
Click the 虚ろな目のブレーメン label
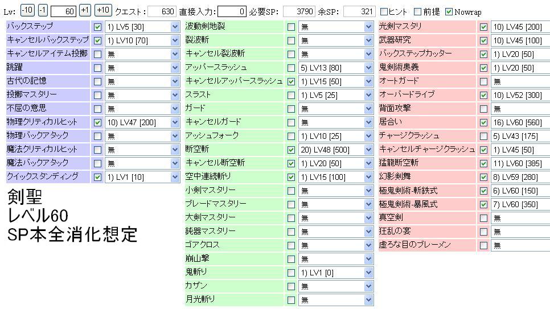[x=414, y=245]
